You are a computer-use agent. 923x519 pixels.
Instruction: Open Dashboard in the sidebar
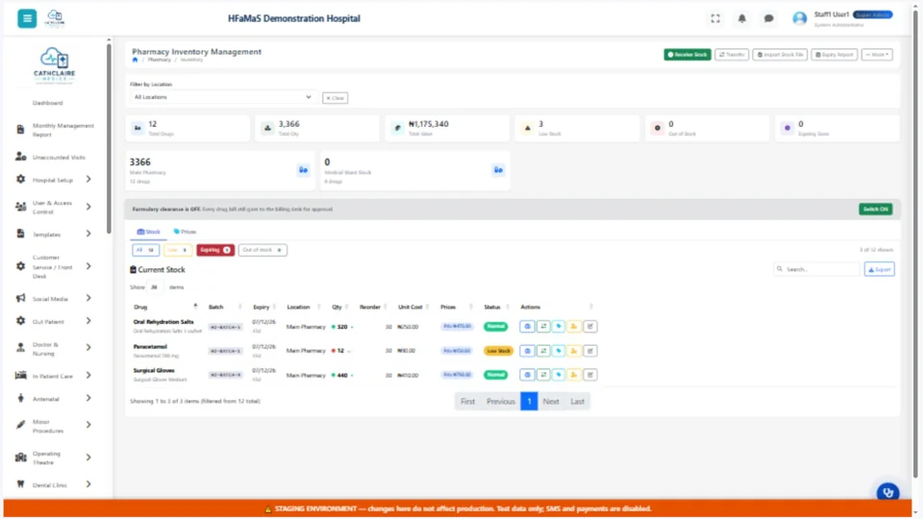pos(48,103)
